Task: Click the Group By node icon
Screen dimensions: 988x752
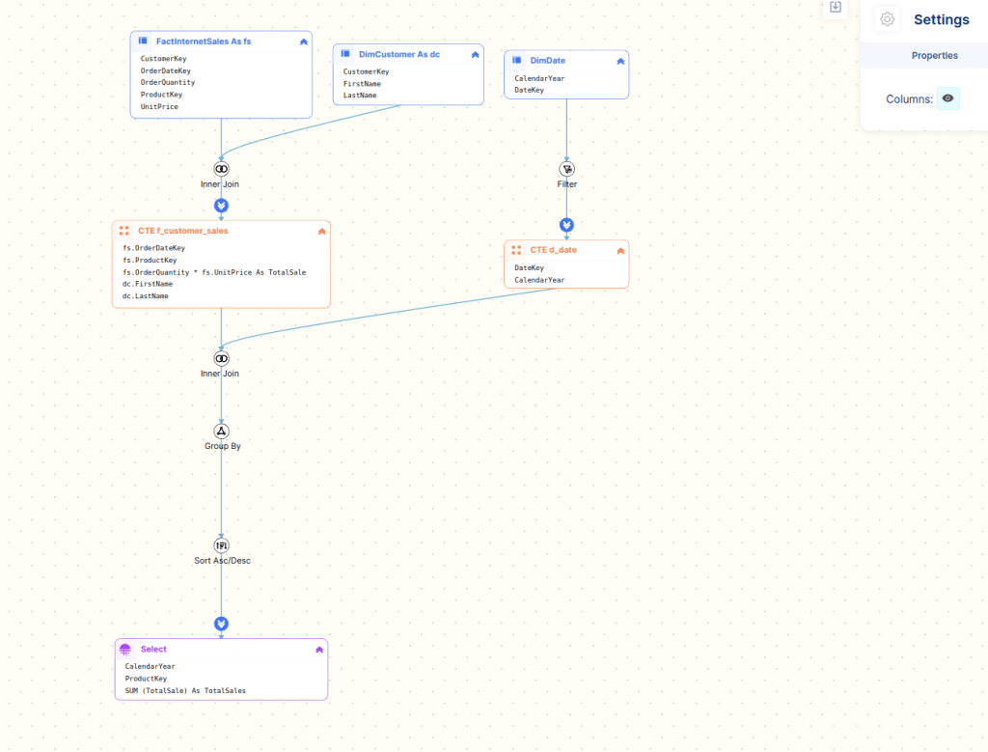Action: click(x=221, y=432)
